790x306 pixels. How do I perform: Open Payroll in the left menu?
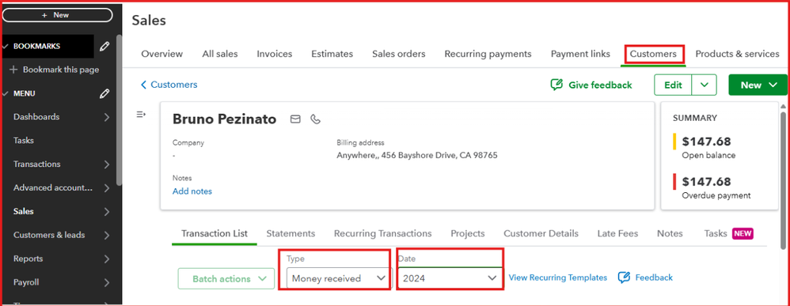(x=26, y=283)
